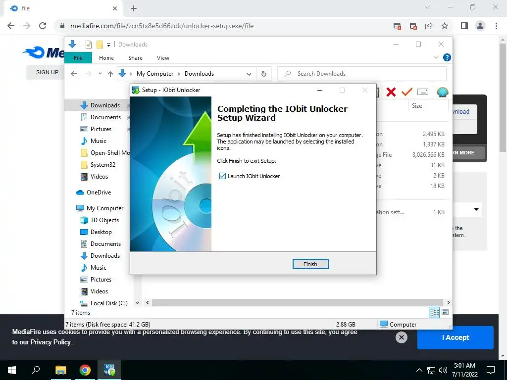Screen dimensions: 507x380
Task: Open taskbar search magnifier
Action: pyautogui.click(x=36, y=370)
